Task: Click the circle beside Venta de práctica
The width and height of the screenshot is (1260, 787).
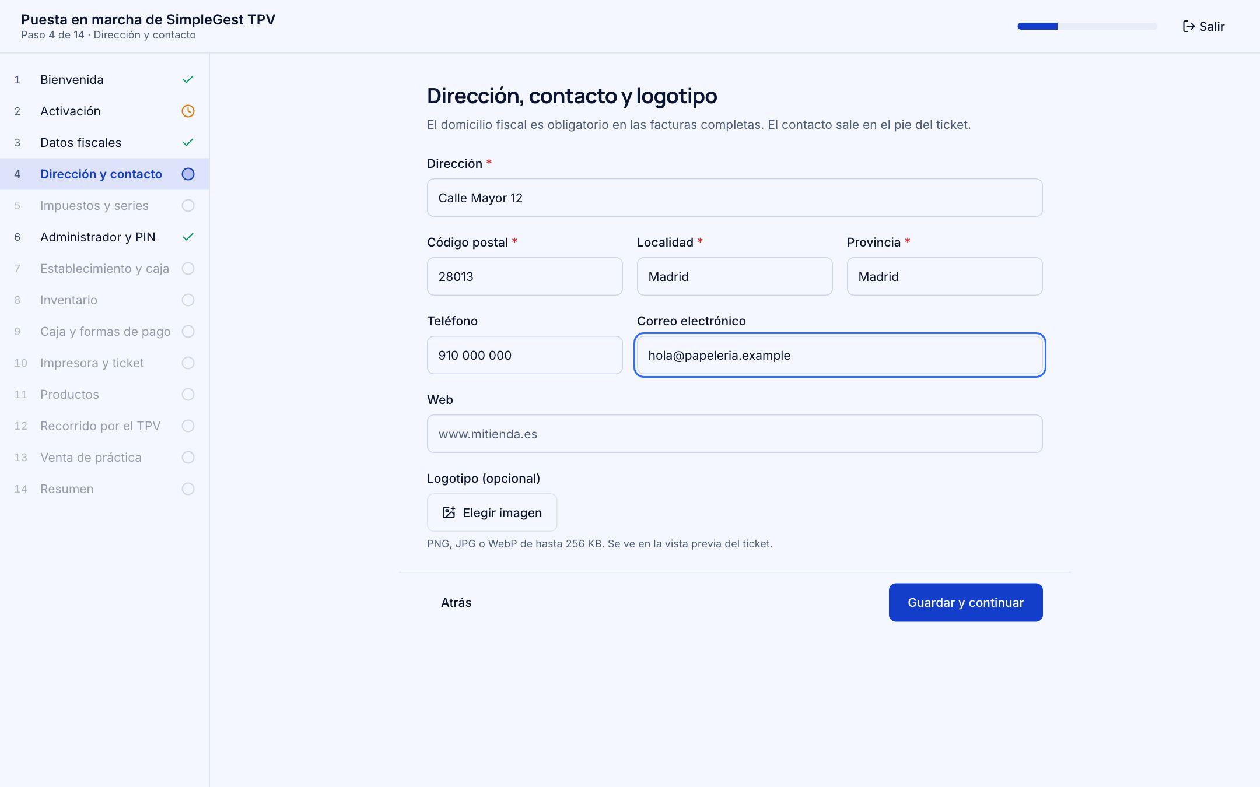Action: [188, 457]
